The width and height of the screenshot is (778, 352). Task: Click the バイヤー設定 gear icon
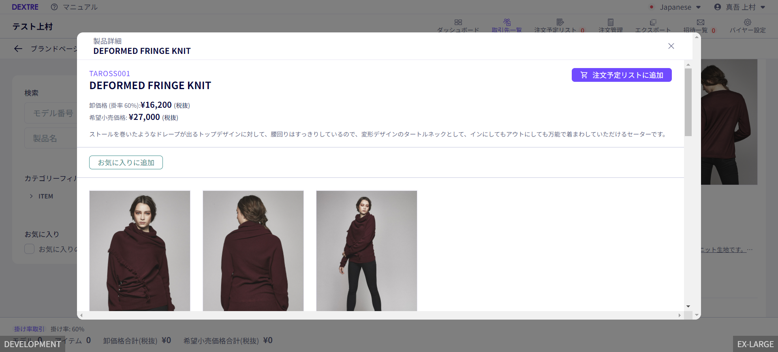tap(748, 22)
